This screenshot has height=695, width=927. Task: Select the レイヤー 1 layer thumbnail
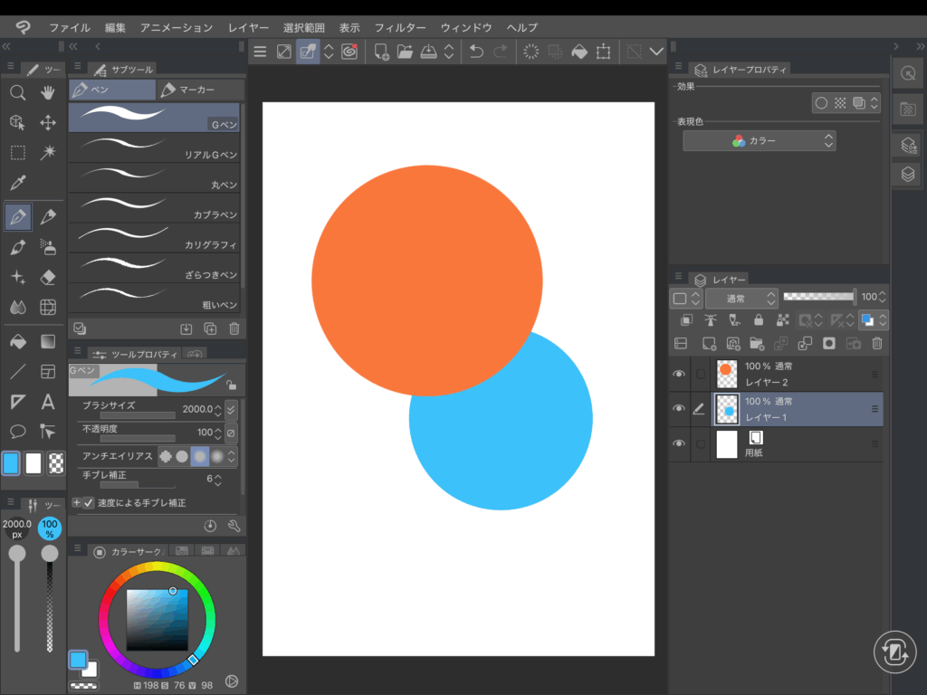click(726, 409)
